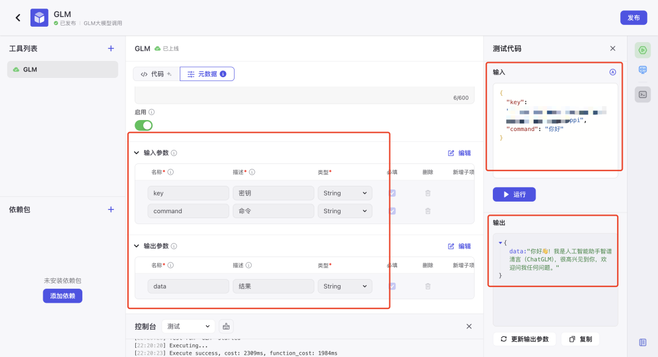Click 编辑 for output parameters
Screen dimensions: 658x357
(x=459, y=246)
